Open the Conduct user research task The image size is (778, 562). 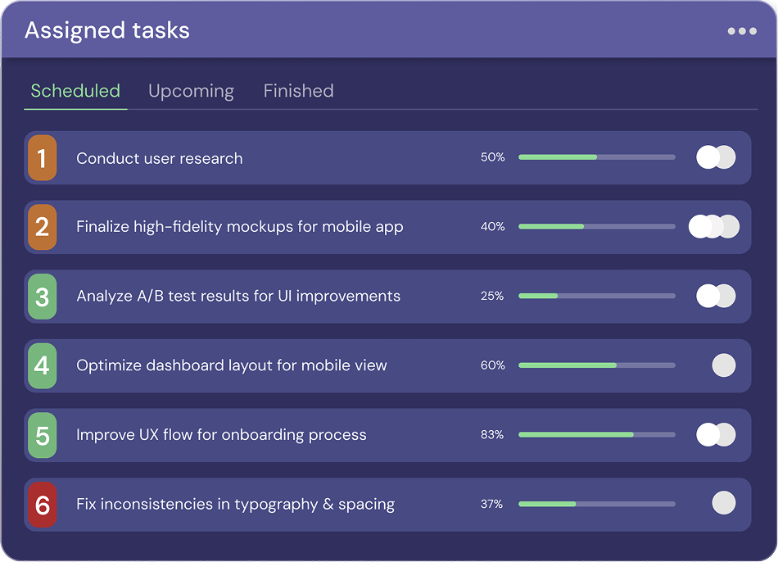(x=160, y=158)
